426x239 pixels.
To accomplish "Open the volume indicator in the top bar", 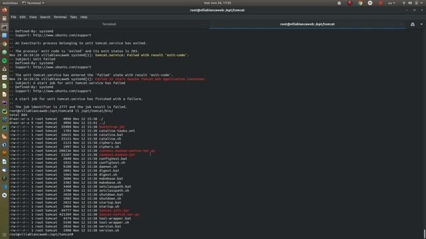I will click(410, 3).
